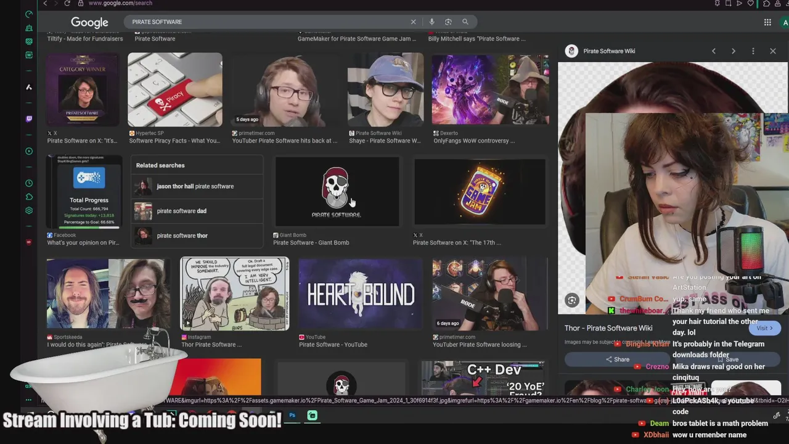Click the heart bookmark icon in toolbar
This screenshot has height=444, width=789.
(x=750, y=3)
